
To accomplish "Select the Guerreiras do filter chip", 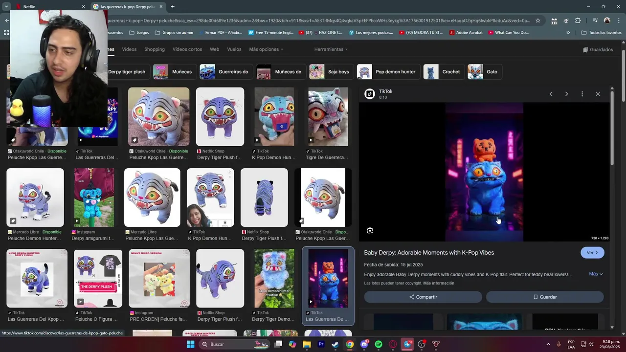I will [226, 72].
